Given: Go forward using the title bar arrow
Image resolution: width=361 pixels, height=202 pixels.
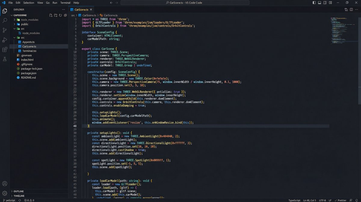Looking at the screenshot, I should pyautogui.click(x=117, y=3).
